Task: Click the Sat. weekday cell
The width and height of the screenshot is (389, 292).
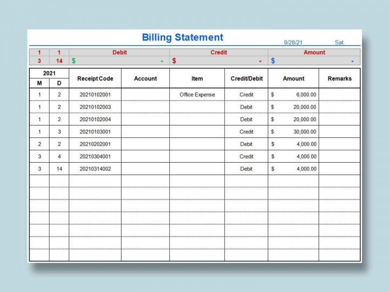Action: [339, 42]
